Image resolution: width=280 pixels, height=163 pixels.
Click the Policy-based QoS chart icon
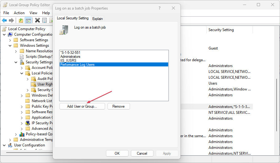(22, 134)
